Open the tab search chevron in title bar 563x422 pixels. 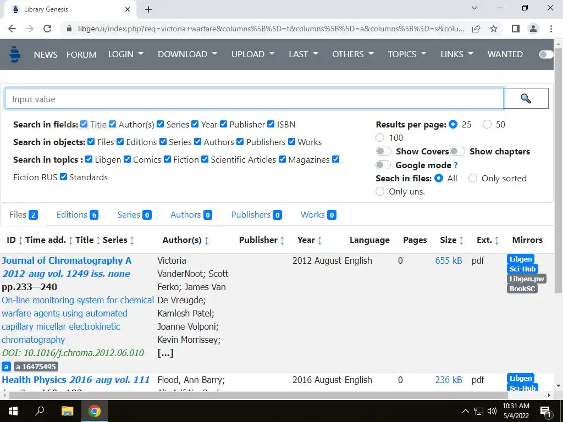[x=474, y=8]
